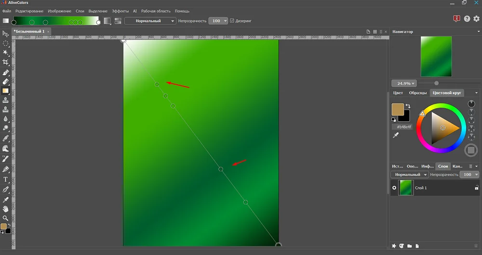Select the Eyedropper tool in left toolbar
The width and height of the screenshot is (482, 255).
[5, 200]
